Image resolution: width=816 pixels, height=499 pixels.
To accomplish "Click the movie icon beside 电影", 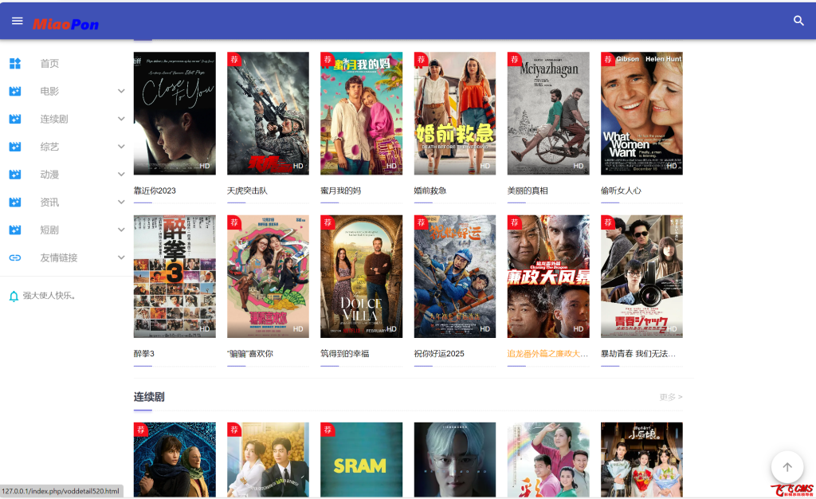I will pyautogui.click(x=15, y=92).
